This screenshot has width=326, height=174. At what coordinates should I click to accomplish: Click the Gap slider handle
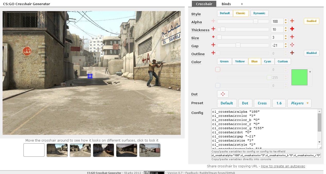click(238, 45)
